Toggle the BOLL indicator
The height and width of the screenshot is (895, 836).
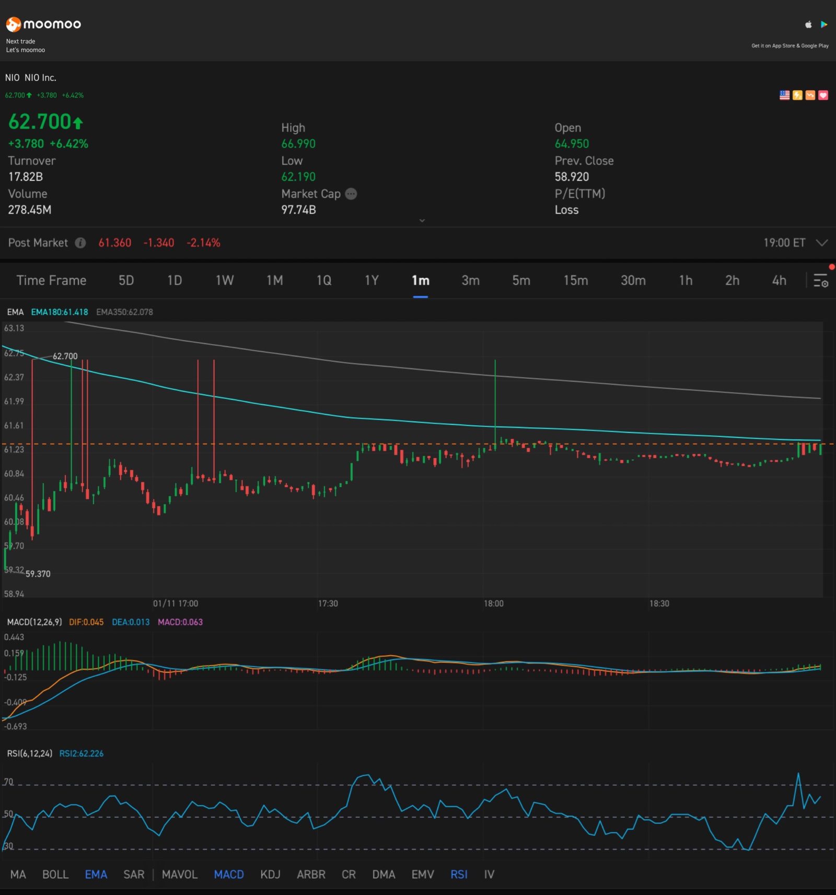pyautogui.click(x=55, y=875)
